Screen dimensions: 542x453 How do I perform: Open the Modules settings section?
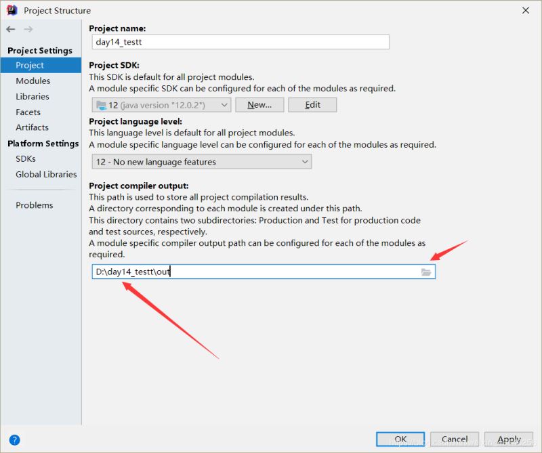tap(33, 81)
